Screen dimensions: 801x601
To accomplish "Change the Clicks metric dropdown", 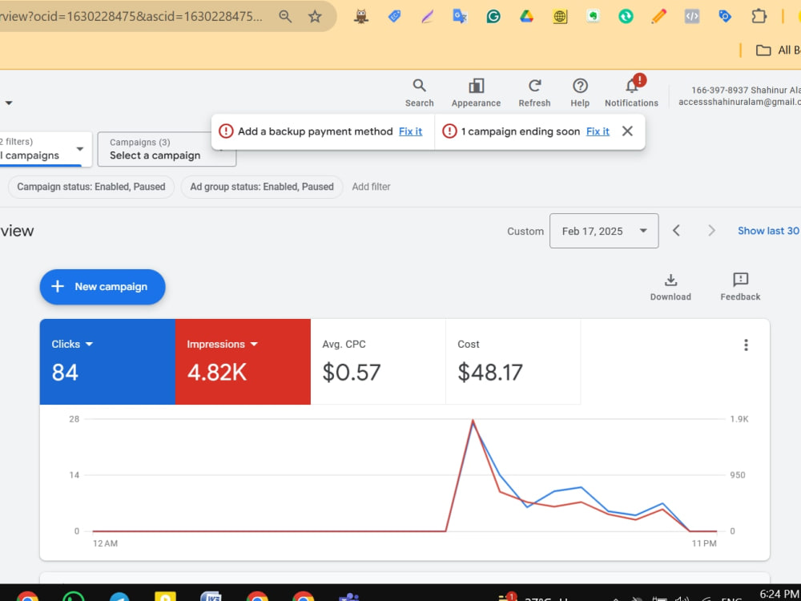I will [73, 345].
